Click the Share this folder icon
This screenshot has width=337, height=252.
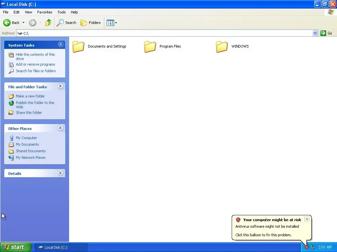pos(11,113)
